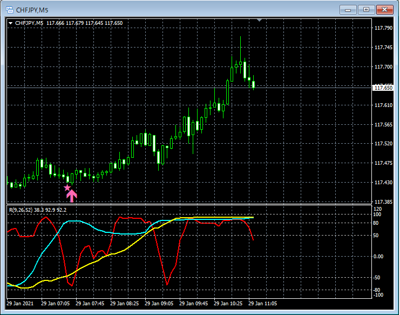Click the 29 Jan 2021 time label

[x=20, y=304]
